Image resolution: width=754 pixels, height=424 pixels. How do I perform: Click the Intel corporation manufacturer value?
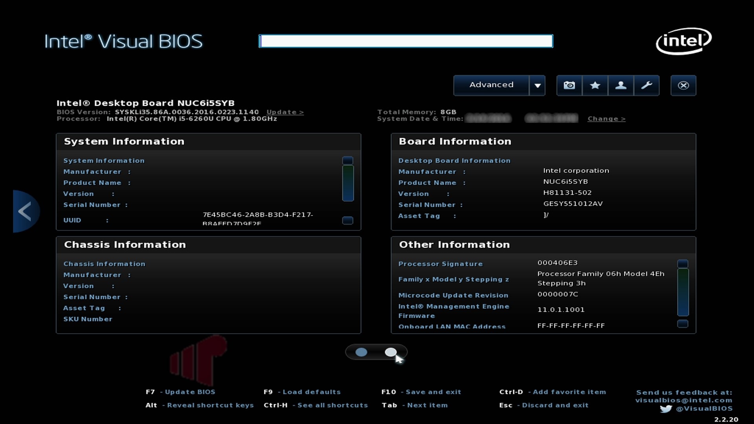576,170
